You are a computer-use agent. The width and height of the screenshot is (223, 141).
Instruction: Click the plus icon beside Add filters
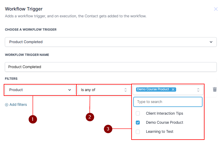pos(7,105)
